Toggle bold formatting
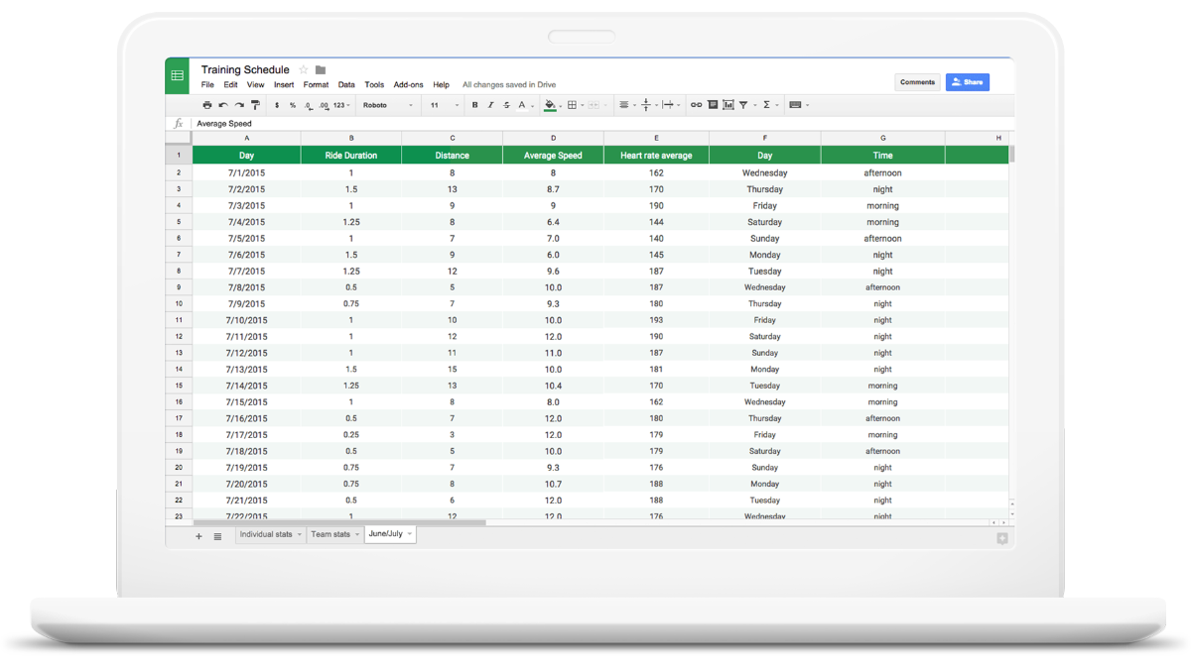Viewport: 1191px width, 668px height. coord(475,105)
